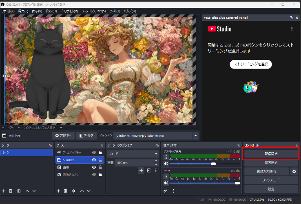Show the ゲームキャプチャ source via its eye icon
This screenshot has width=301, height=204.
click(x=94, y=153)
